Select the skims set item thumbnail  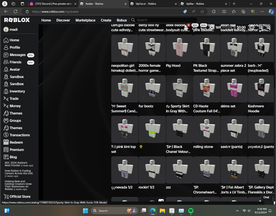[x=234, y=89]
